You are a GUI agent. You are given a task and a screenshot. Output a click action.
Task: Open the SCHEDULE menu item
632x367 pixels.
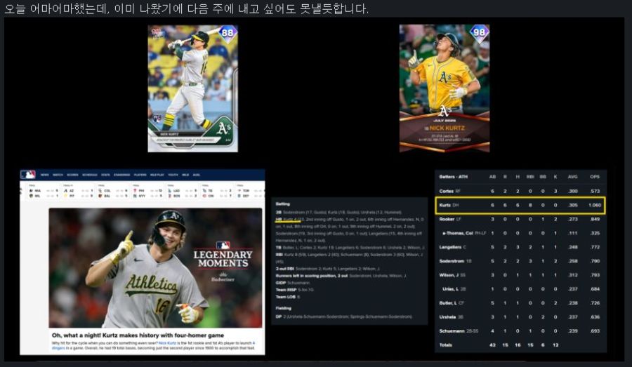[89, 175]
